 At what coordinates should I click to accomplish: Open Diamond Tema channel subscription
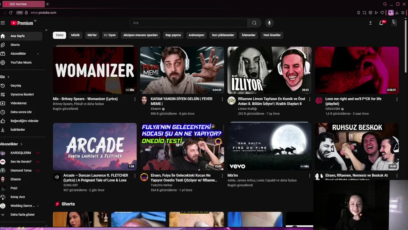pyautogui.click(x=21, y=171)
